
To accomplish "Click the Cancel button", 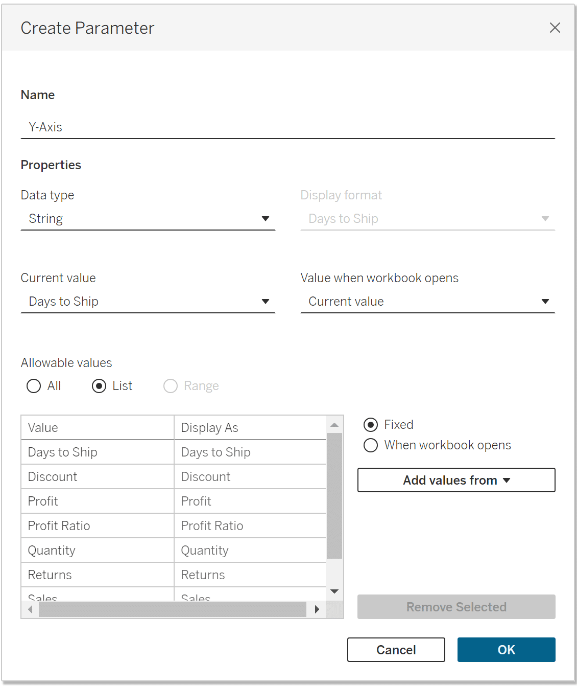I will pos(396,650).
